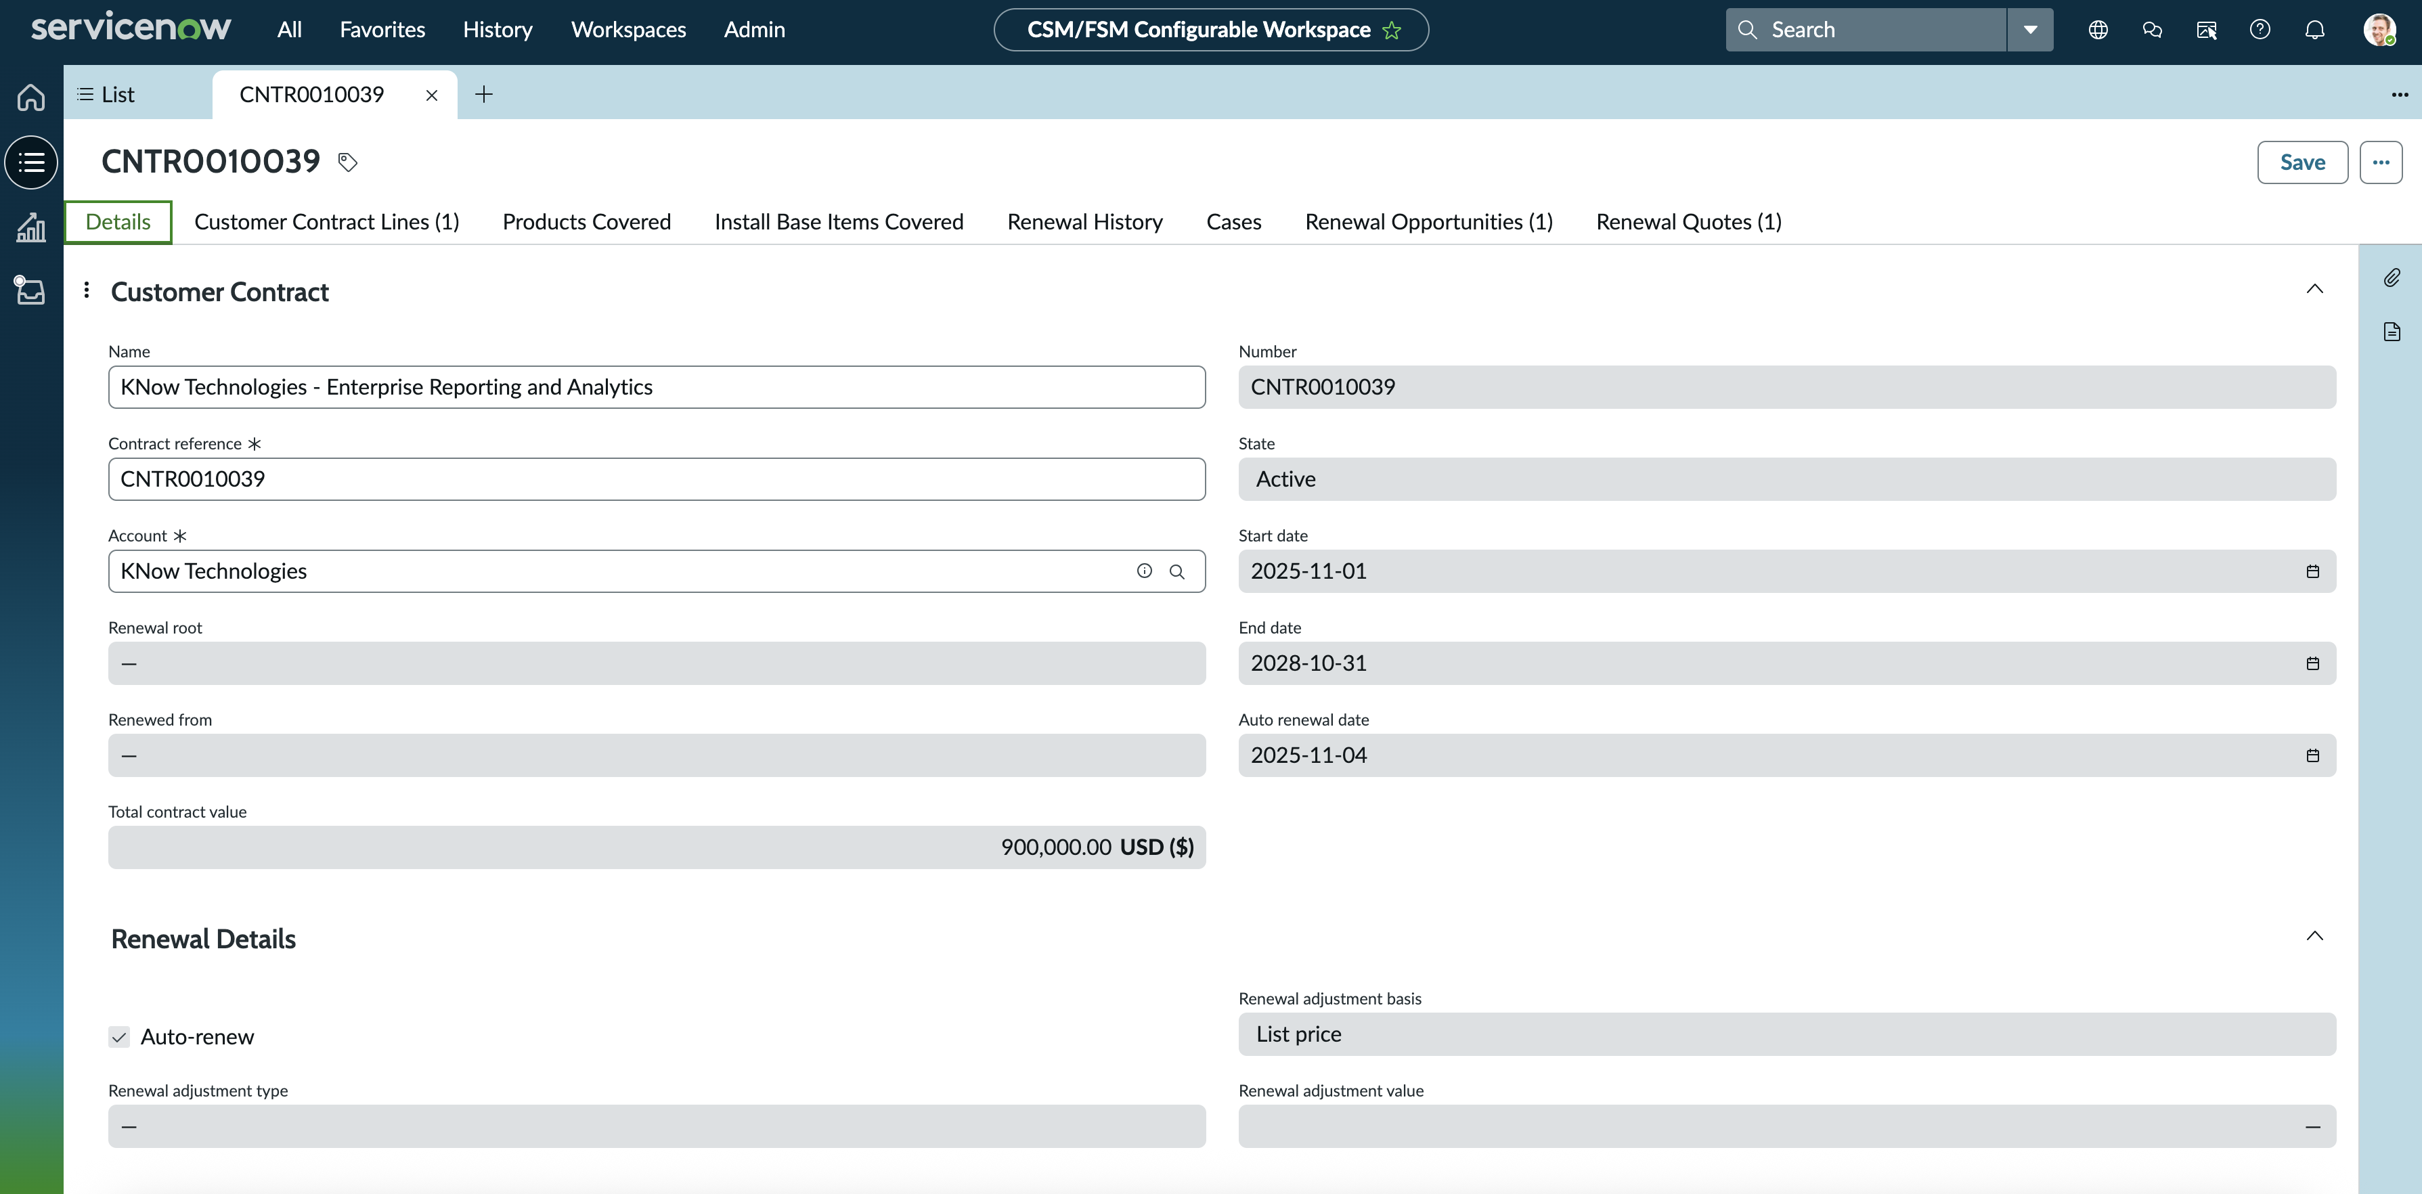
Task: Click the Renewal root field
Action: [x=657, y=664]
